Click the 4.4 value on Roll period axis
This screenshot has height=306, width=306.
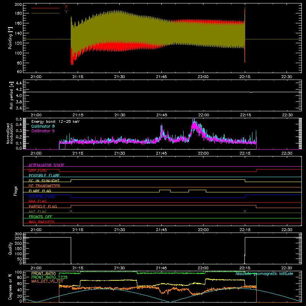(x=19, y=83)
